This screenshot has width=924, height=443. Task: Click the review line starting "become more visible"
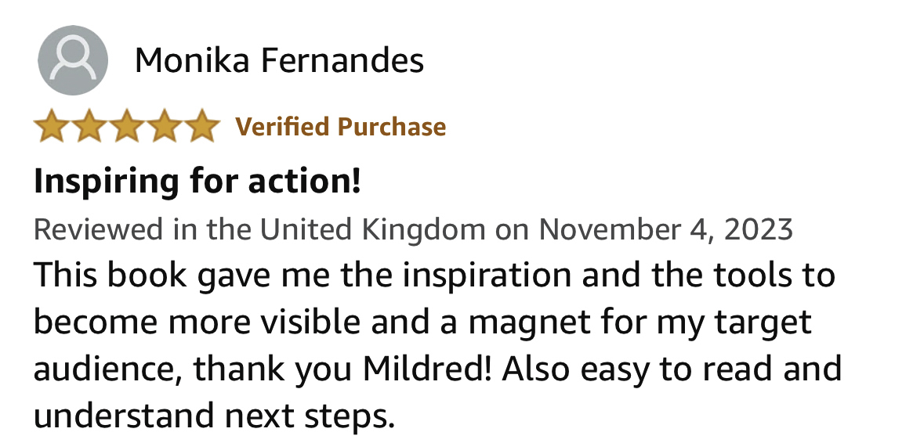[x=422, y=322]
